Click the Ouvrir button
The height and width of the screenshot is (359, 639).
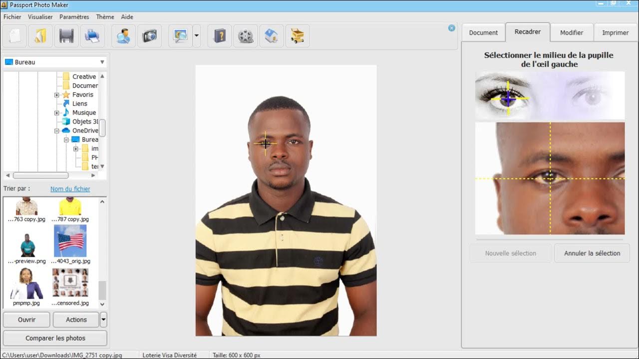coord(26,320)
